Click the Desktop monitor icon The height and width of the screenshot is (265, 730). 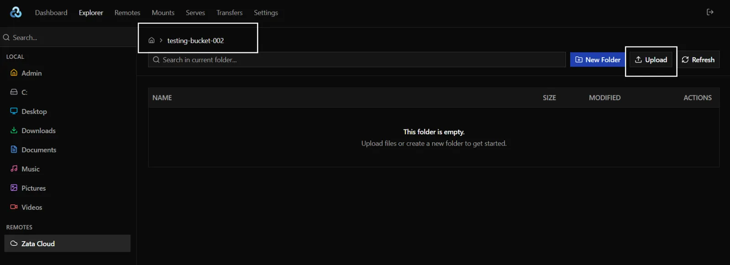click(x=14, y=111)
